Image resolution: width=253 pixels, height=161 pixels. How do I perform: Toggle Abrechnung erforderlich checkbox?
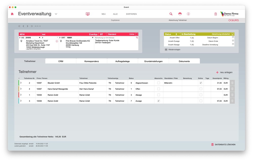tap(233, 34)
